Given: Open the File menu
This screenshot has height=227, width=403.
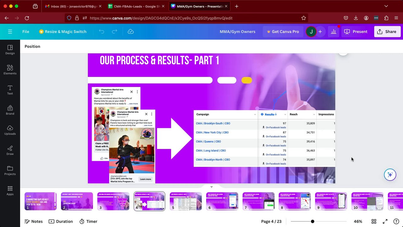Looking at the screenshot, I should pos(26,31).
